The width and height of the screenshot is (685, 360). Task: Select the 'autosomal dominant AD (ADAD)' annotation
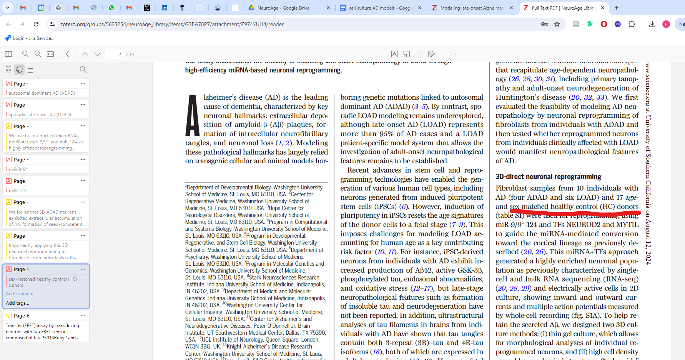point(42,93)
